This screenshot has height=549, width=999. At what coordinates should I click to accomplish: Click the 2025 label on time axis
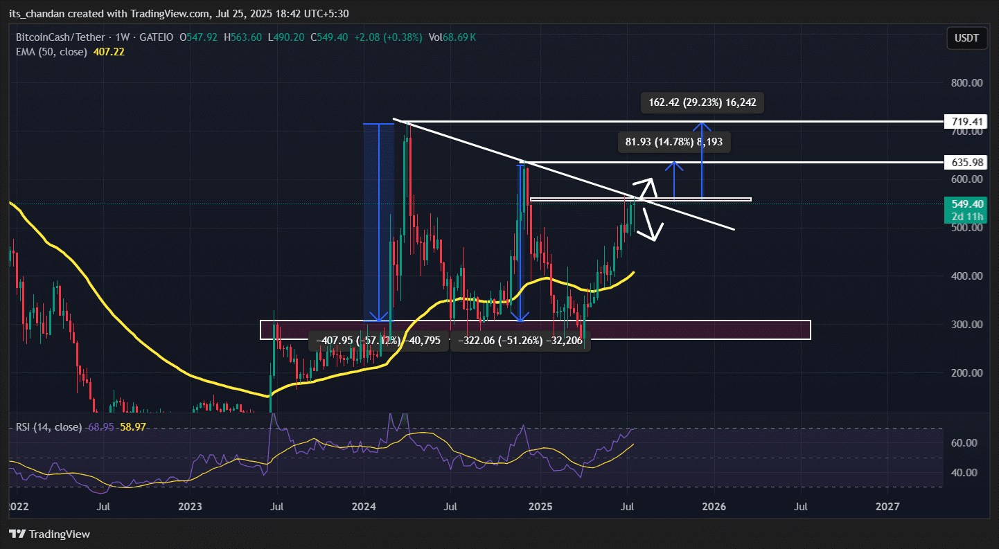pos(540,507)
